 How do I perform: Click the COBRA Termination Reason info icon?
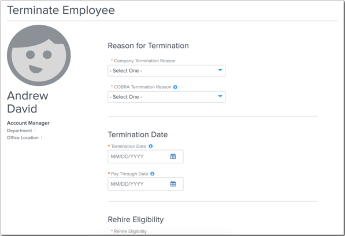(x=175, y=87)
